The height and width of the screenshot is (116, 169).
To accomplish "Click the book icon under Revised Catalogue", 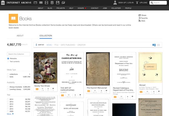I will click(115, 97).
